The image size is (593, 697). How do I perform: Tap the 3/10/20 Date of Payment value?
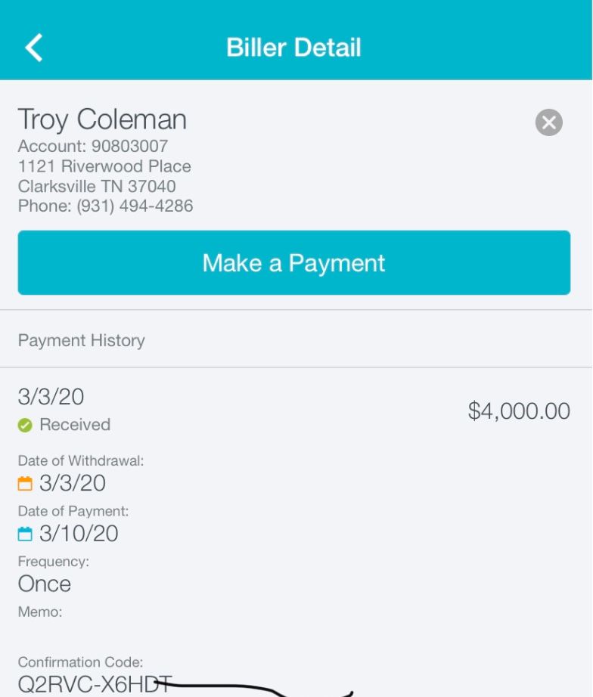coord(79,534)
